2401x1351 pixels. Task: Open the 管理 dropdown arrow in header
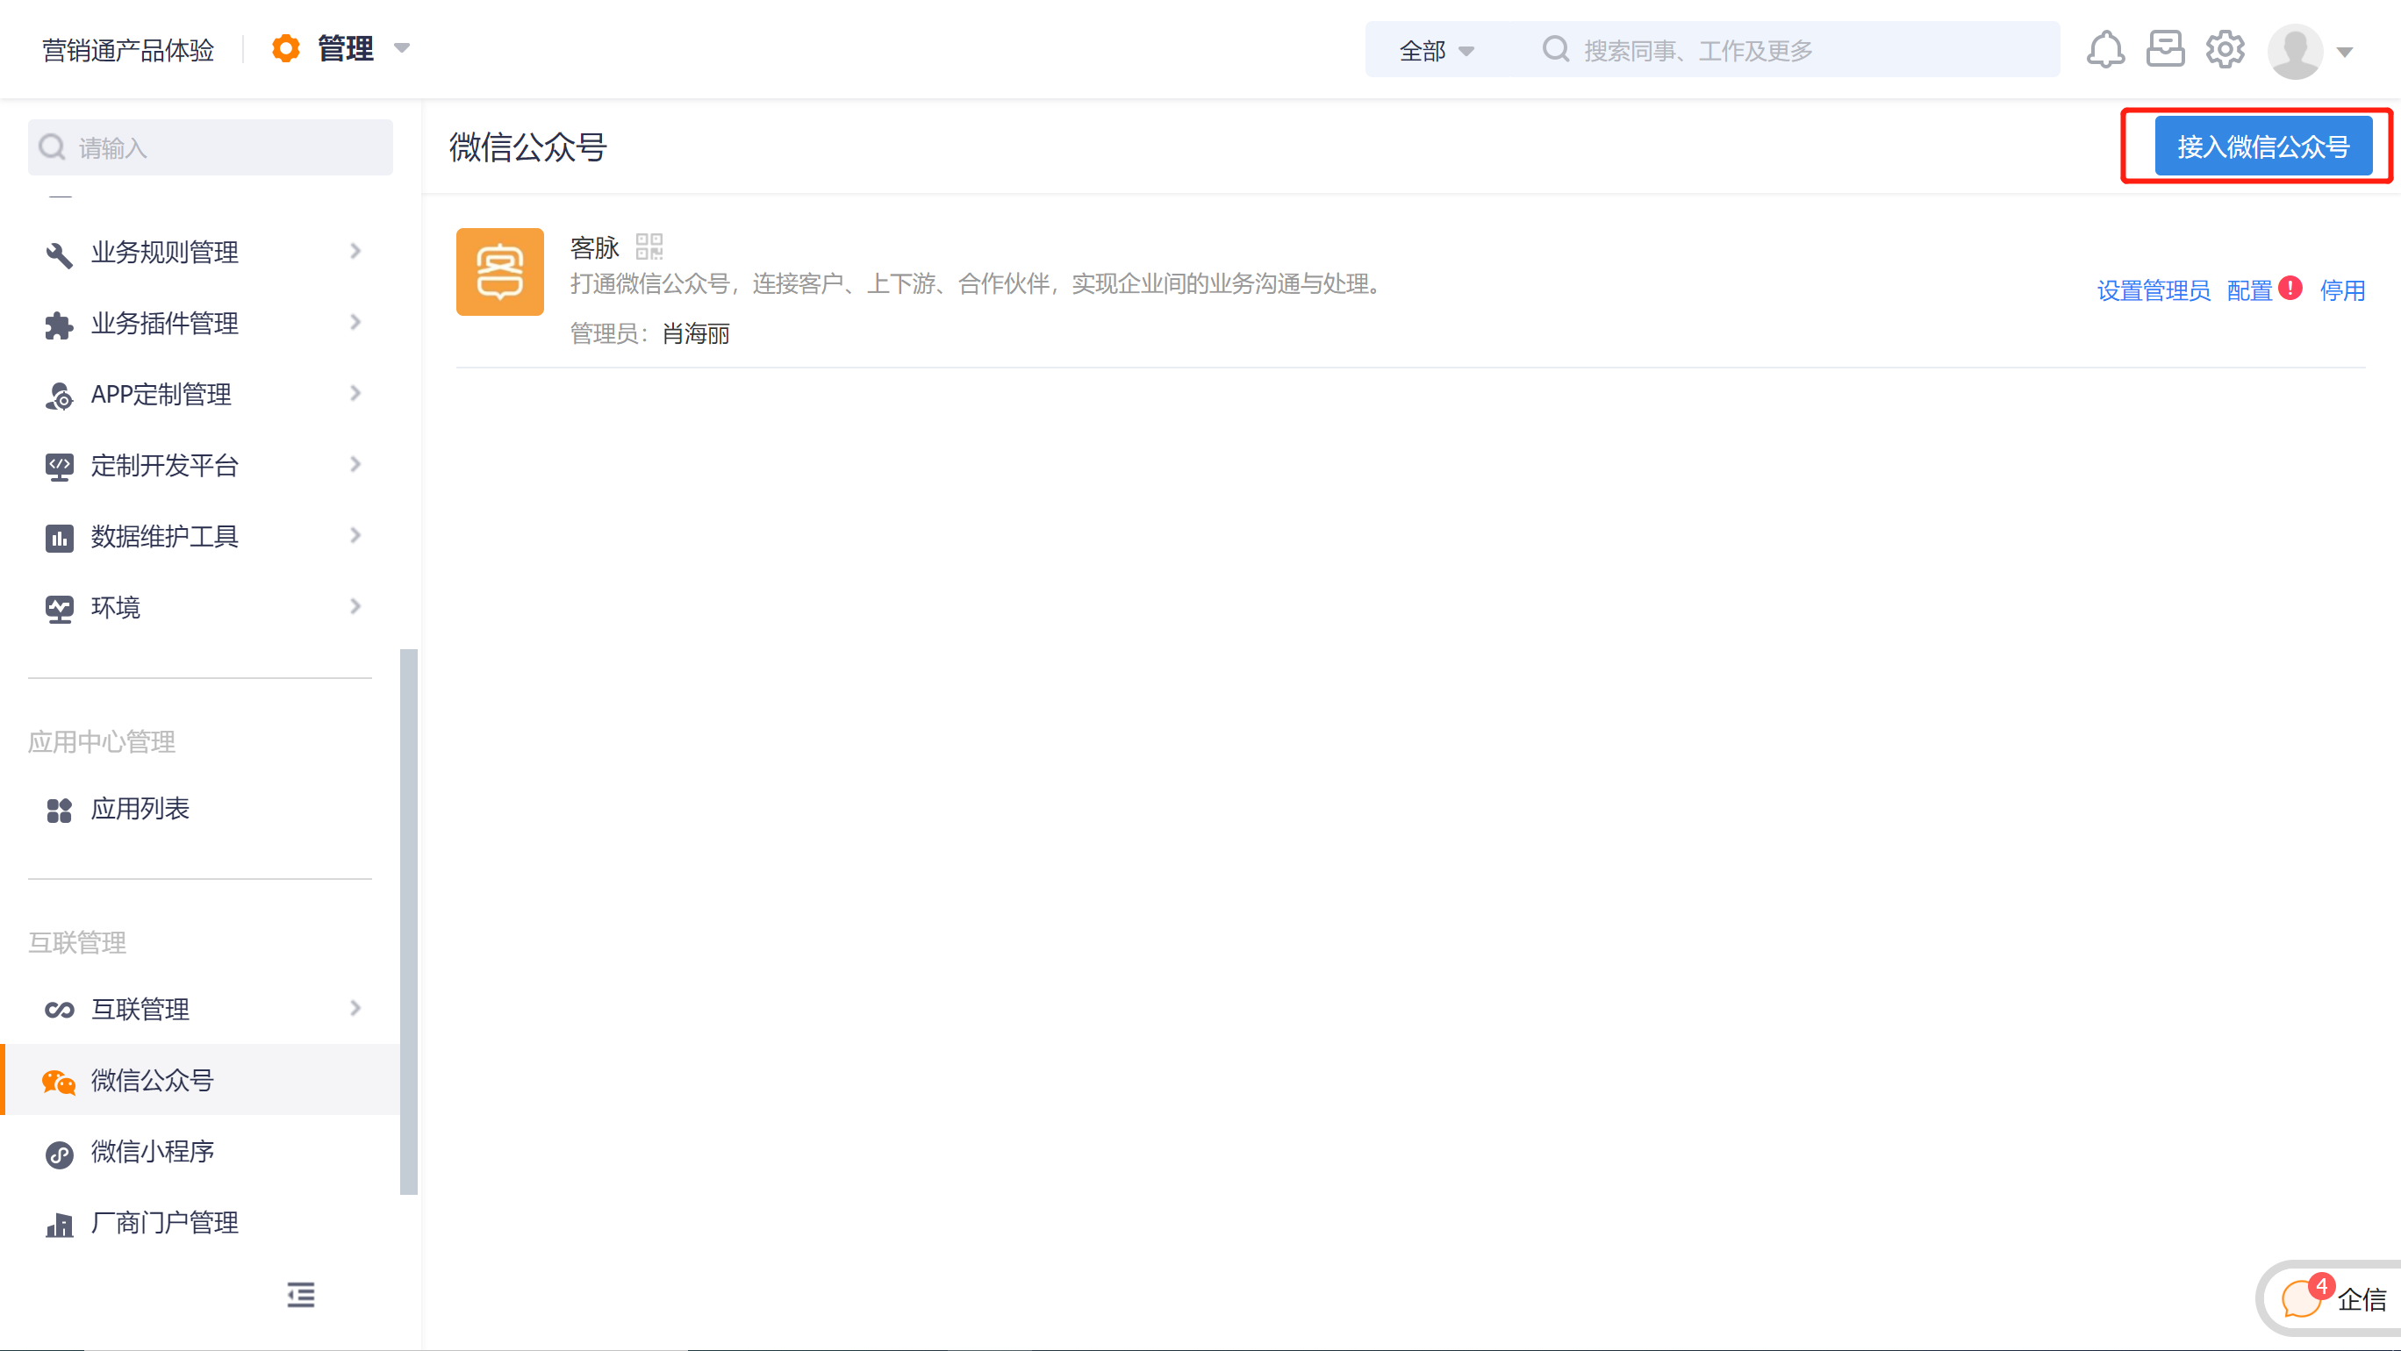coord(402,48)
